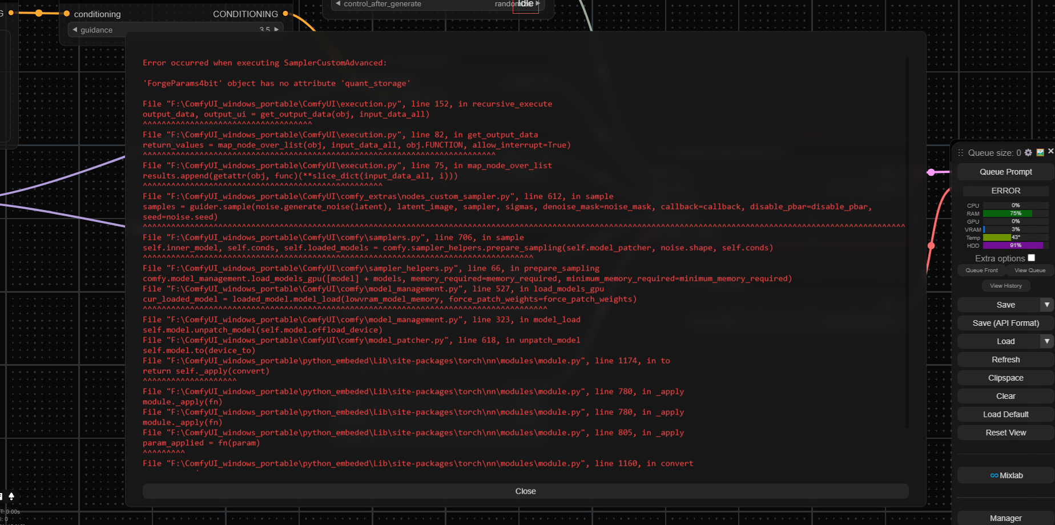1055x525 pixels.
Task: Click the conditioning input dot on node
Action: pyautogui.click(x=67, y=14)
